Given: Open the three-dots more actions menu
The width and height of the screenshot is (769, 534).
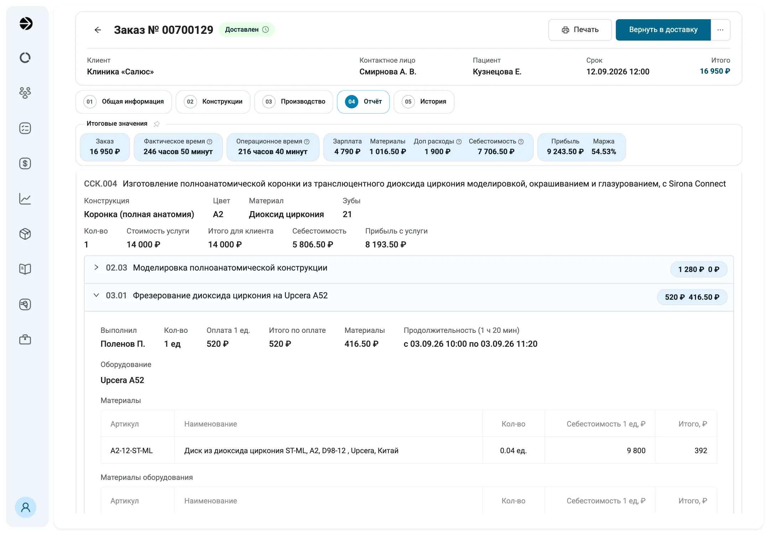Looking at the screenshot, I should click(720, 30).
